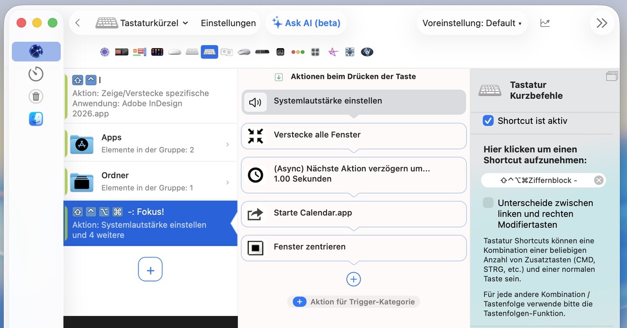
Task: Add a new trigger with the plus button
Action: (x=150, y=270)
